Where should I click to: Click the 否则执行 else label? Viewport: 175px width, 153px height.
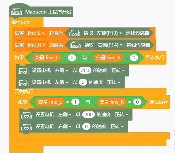click(24, 91)
